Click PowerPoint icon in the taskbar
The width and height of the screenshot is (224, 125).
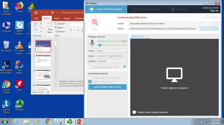point(80,121)
